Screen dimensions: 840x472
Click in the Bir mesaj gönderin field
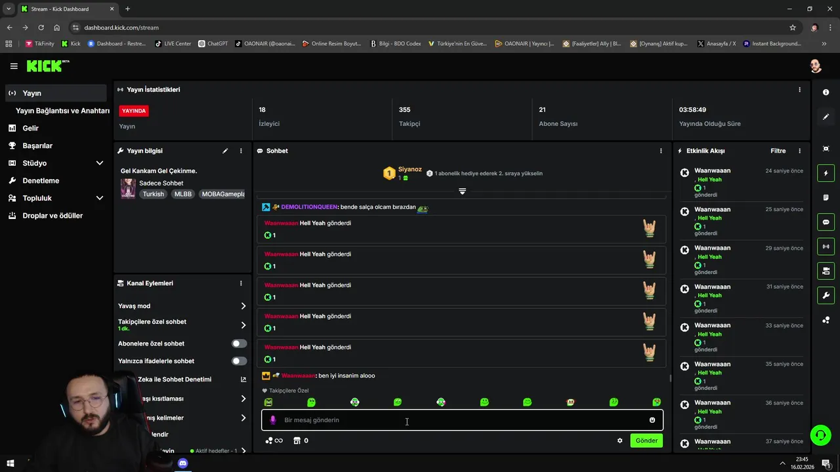tap(462, 420)
